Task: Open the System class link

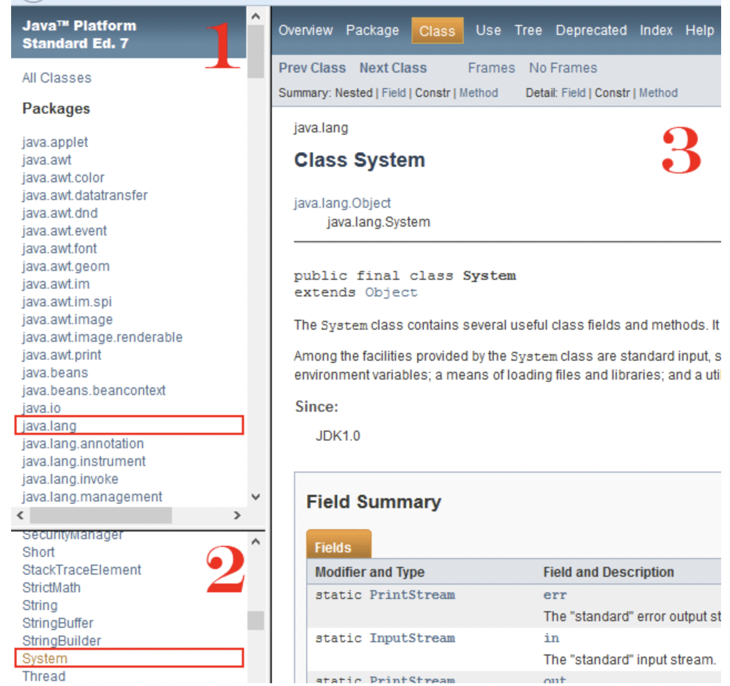Action: tap(45, 659)
